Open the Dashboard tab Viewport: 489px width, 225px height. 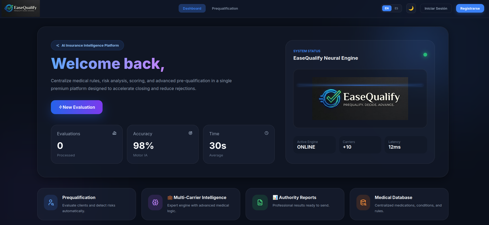tap(192, 8)
